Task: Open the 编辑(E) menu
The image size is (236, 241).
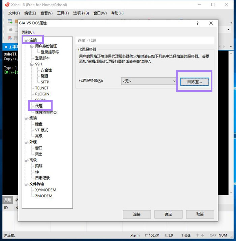Action: [x=30, y=13]
